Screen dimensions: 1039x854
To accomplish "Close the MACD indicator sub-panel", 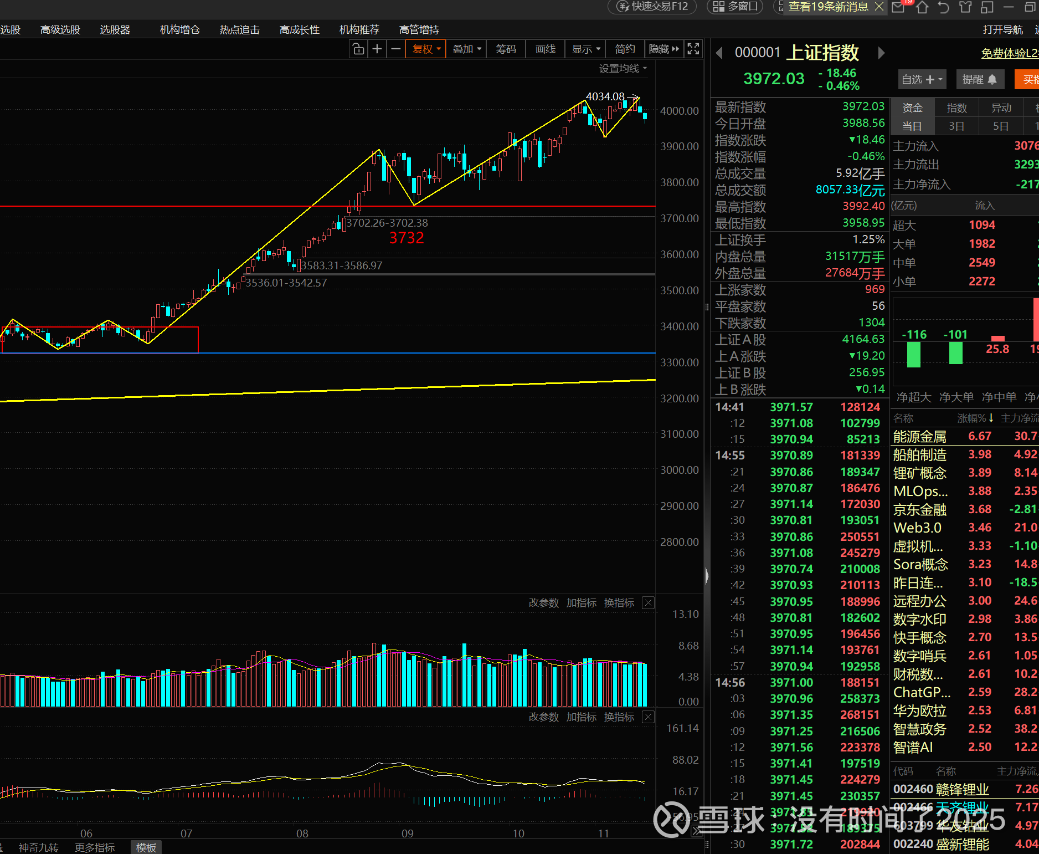I will (648, 717).
